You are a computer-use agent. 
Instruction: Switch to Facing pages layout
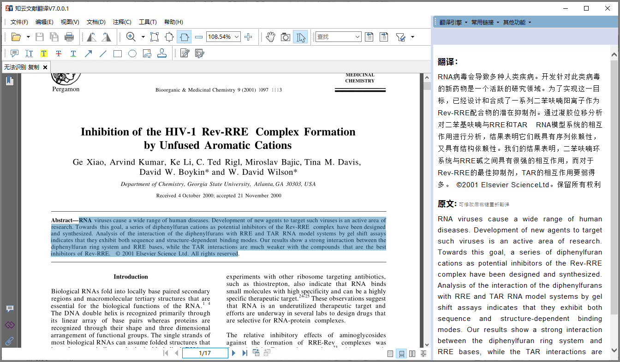pyautogui.click(x=412, y=354)
